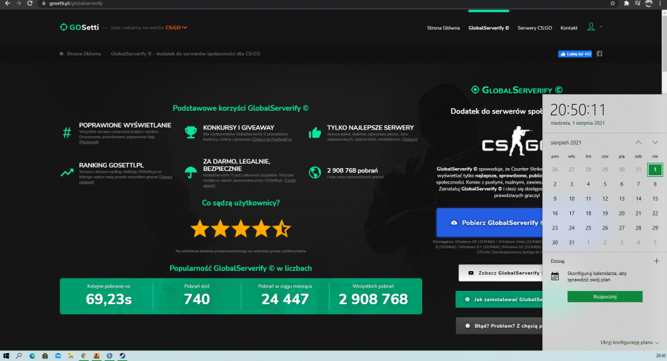The image size is (667, 361).
Task: Expand the user account dropdown arrow
Action: point(601,27)
